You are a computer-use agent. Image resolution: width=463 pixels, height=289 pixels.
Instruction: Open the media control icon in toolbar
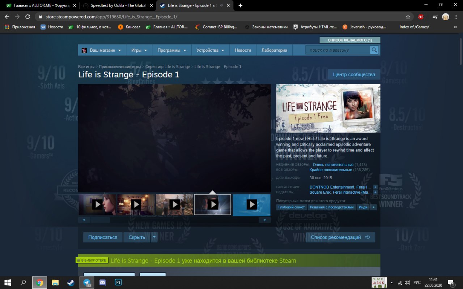pos(435,17)
